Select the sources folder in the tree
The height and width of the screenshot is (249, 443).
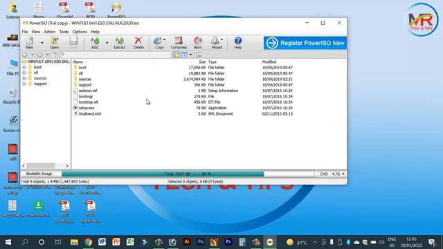point(40,78)
